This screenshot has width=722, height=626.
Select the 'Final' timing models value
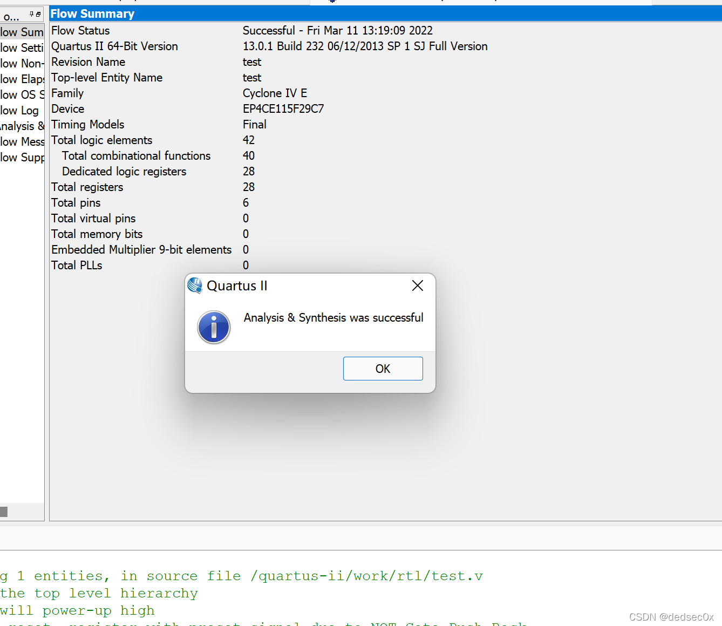[255, 125]
